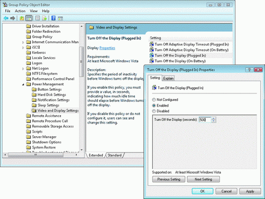265x199 pixels.
Task: Choose the Not Configured radio button
Action: (x=154, y=100)
